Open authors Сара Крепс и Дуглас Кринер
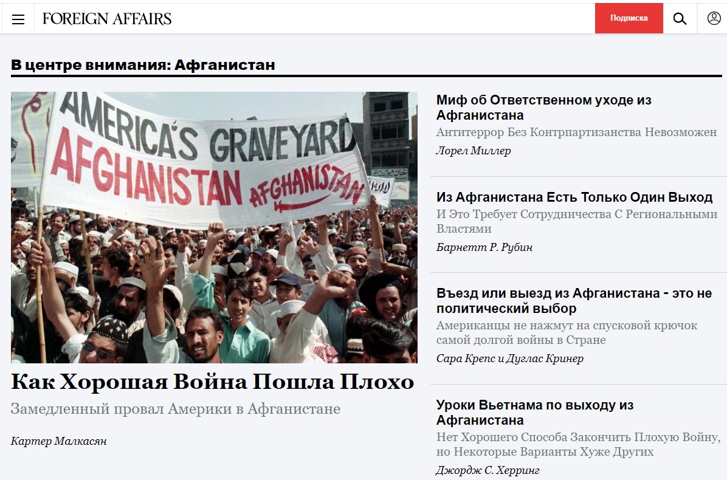The width and height of the screenshot is (727, 480). [509, 358]
